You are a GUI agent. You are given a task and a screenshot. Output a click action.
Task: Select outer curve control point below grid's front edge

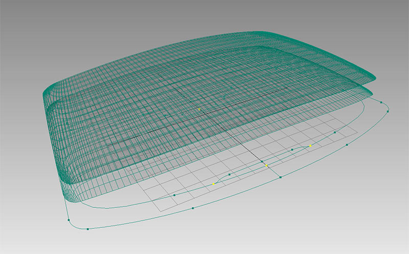tap(192, 208)
